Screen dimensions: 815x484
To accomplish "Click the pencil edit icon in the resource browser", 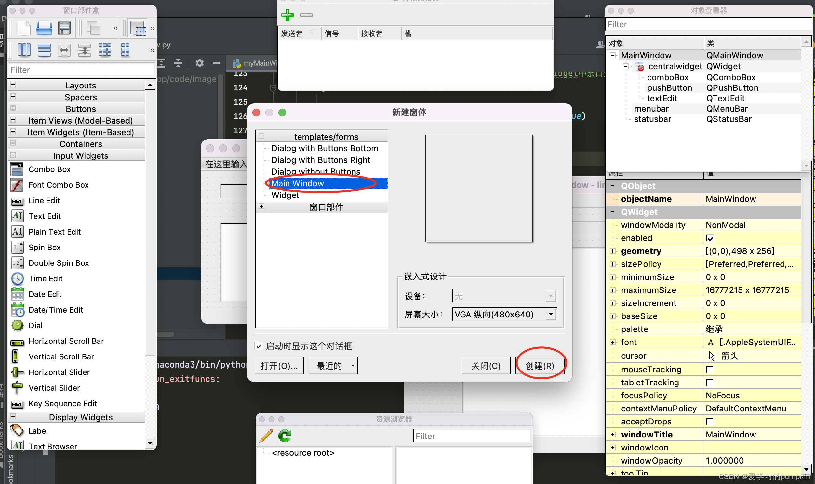I will point(266,436).
